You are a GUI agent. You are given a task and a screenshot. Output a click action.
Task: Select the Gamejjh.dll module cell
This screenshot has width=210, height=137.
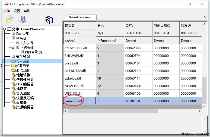79,101
